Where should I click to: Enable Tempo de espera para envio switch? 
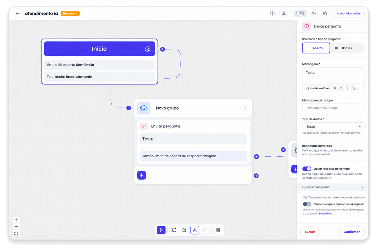click(307, 204)
